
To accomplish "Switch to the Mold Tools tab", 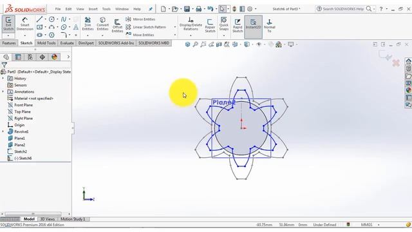I will (x=46, y=43).
